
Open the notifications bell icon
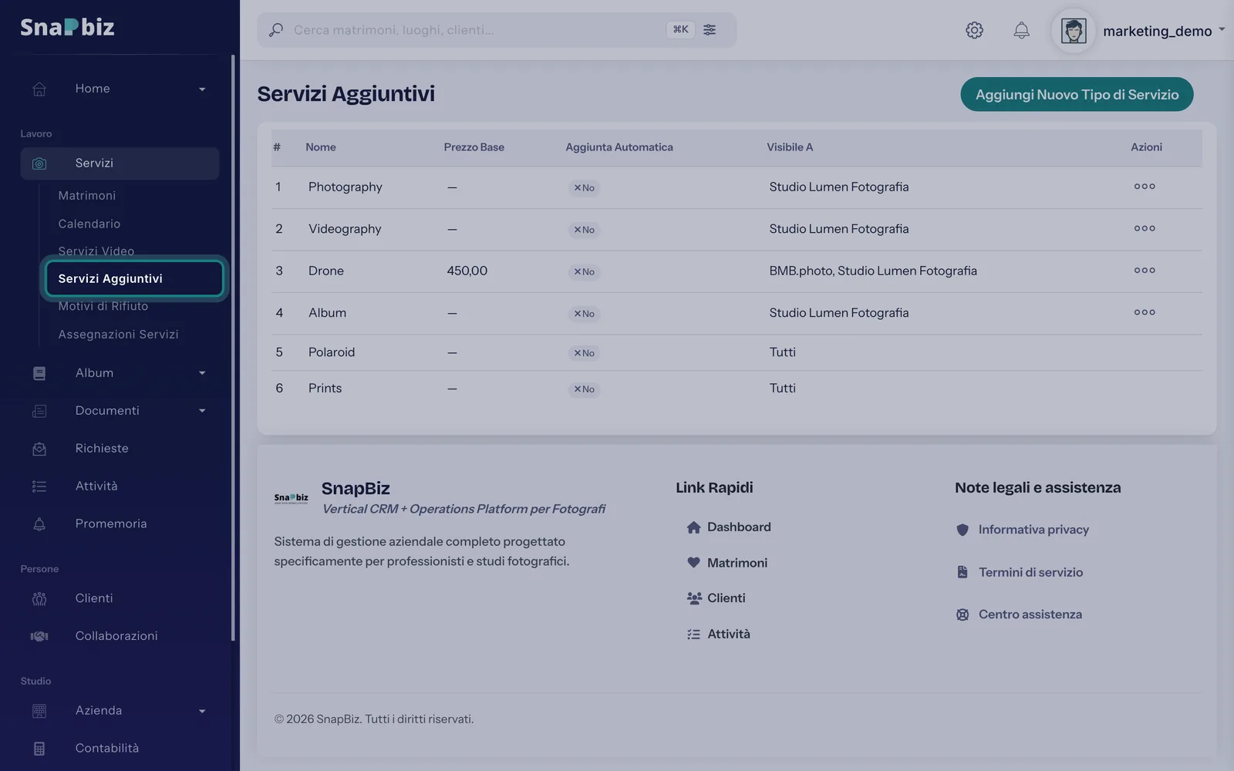click(x=1021, y=30)
